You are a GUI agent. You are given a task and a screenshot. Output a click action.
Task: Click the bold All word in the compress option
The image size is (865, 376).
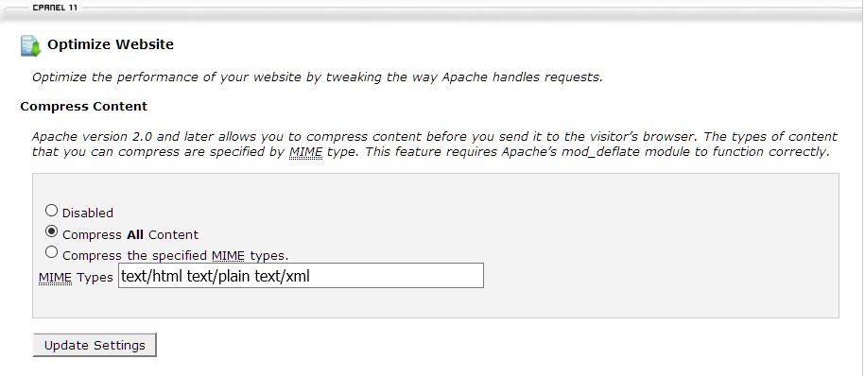[x=134, y=235]
